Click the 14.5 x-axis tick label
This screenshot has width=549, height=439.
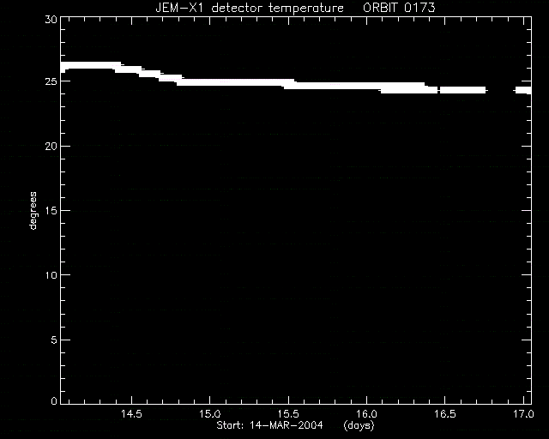[131, 414]
